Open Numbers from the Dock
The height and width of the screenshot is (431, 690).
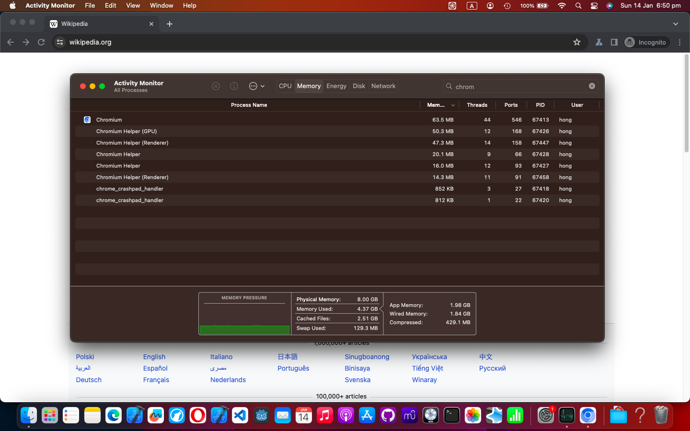coord(515,415)
